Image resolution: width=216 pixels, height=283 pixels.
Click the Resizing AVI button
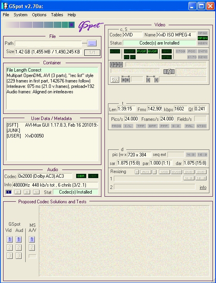tap(146, 172)
